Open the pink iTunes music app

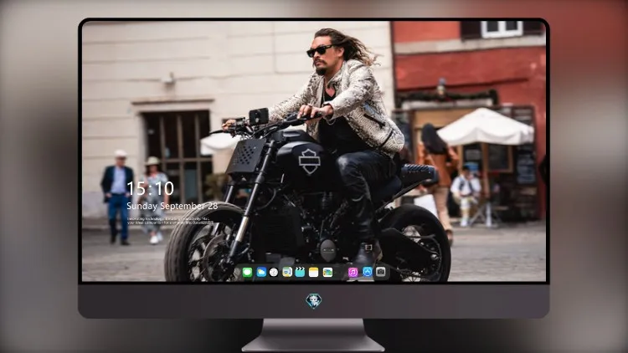[353, 273]
